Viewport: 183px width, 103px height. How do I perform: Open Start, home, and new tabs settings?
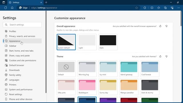(22, 51)
